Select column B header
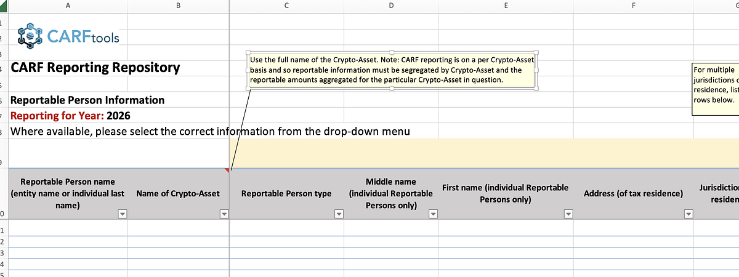 tap(178, 5)
